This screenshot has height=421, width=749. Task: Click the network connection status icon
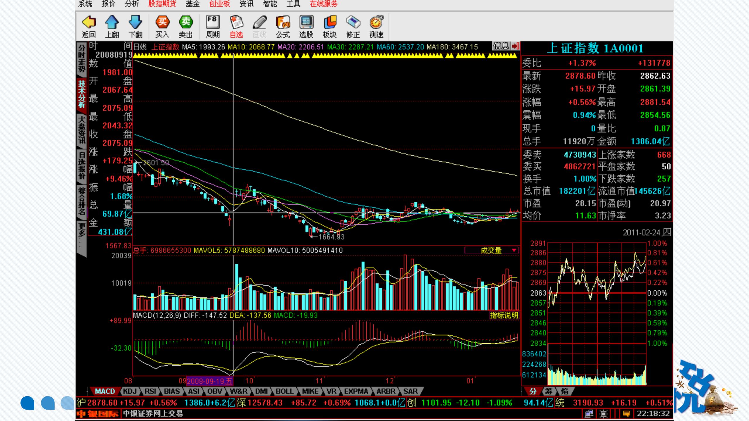pos(588,414)
